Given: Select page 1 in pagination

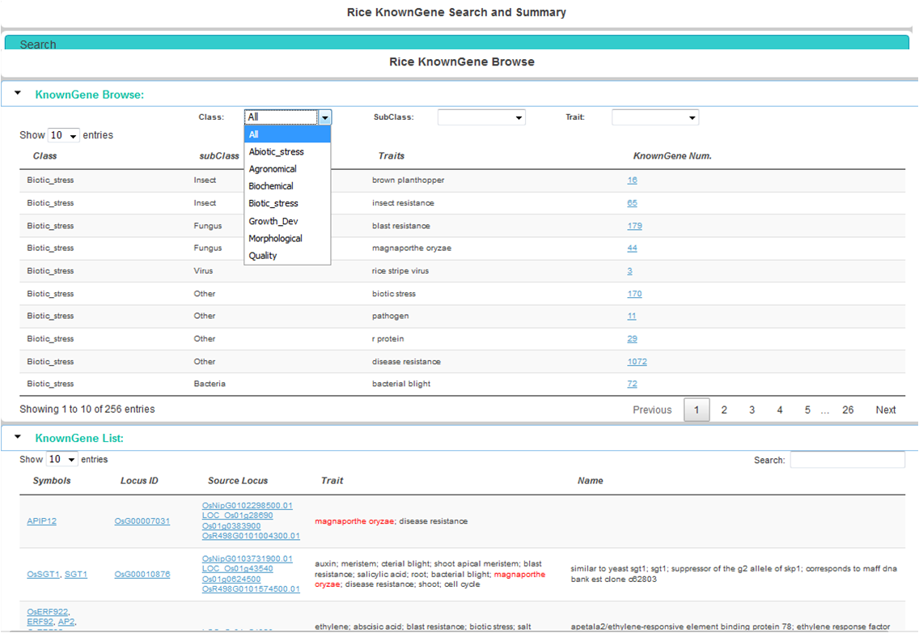Looking at the screenshot, I should [x=697, y=410].
